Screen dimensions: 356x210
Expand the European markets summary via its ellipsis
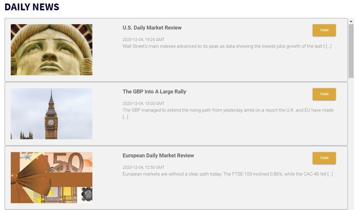pyautogui.click(x=329, y=174)
